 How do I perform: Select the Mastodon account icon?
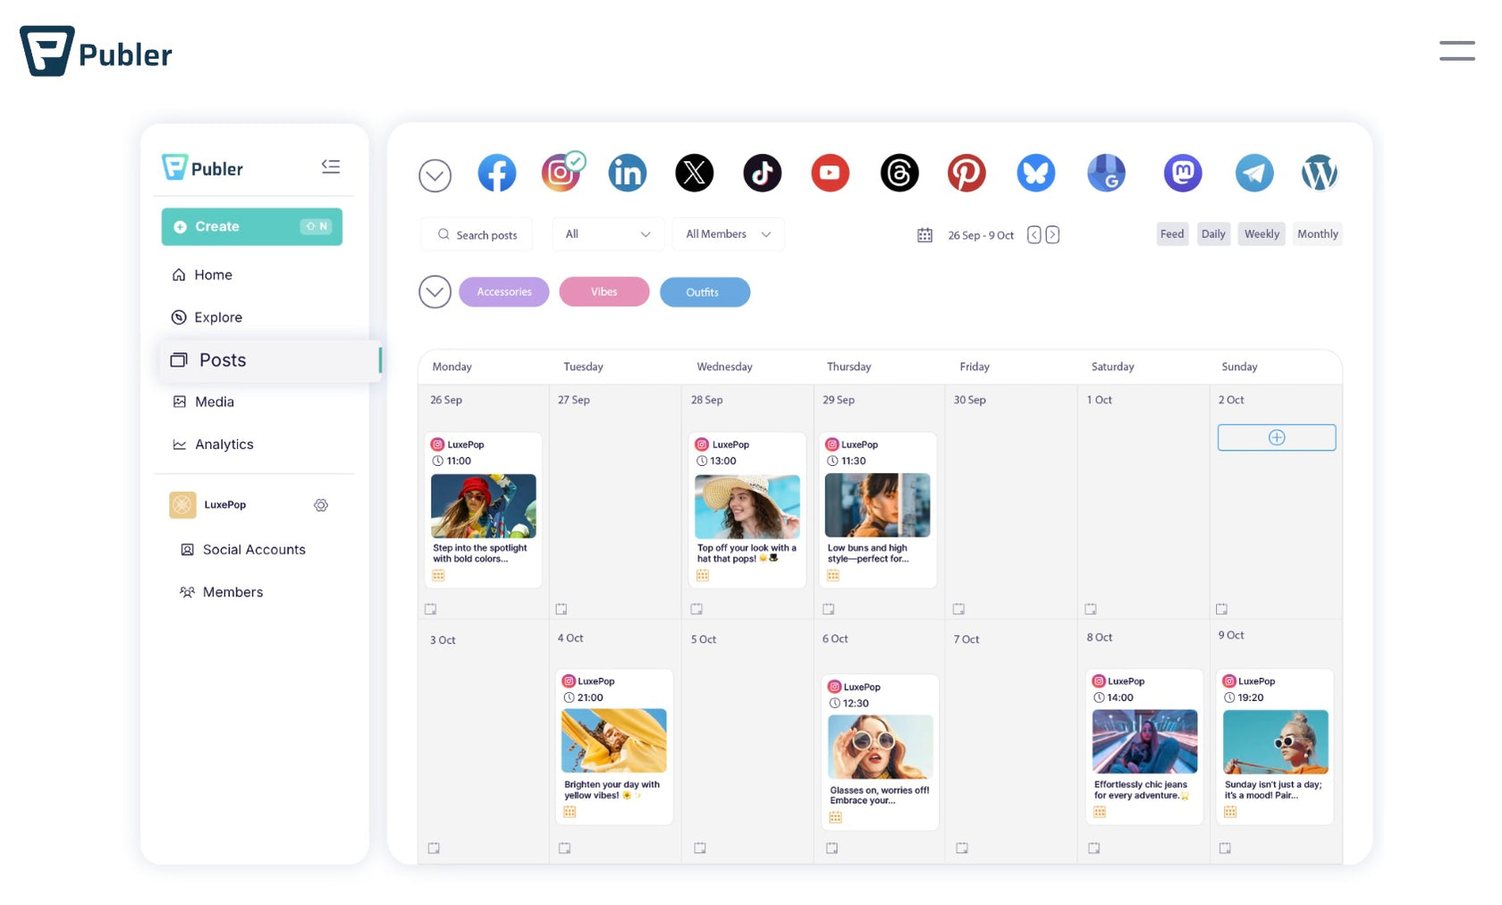coord(1183,173)
